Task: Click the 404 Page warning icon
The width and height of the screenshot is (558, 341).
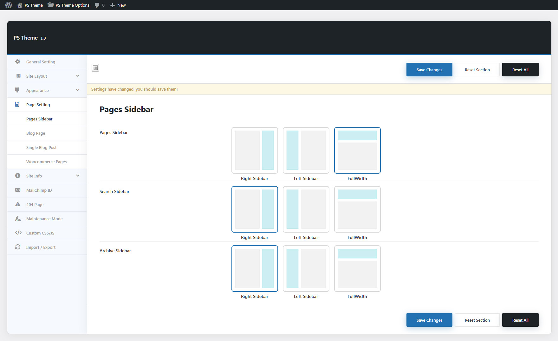Action: click(18, 204)
